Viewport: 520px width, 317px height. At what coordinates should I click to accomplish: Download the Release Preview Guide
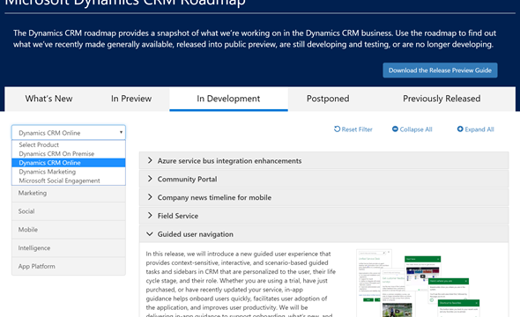(440, 70)
